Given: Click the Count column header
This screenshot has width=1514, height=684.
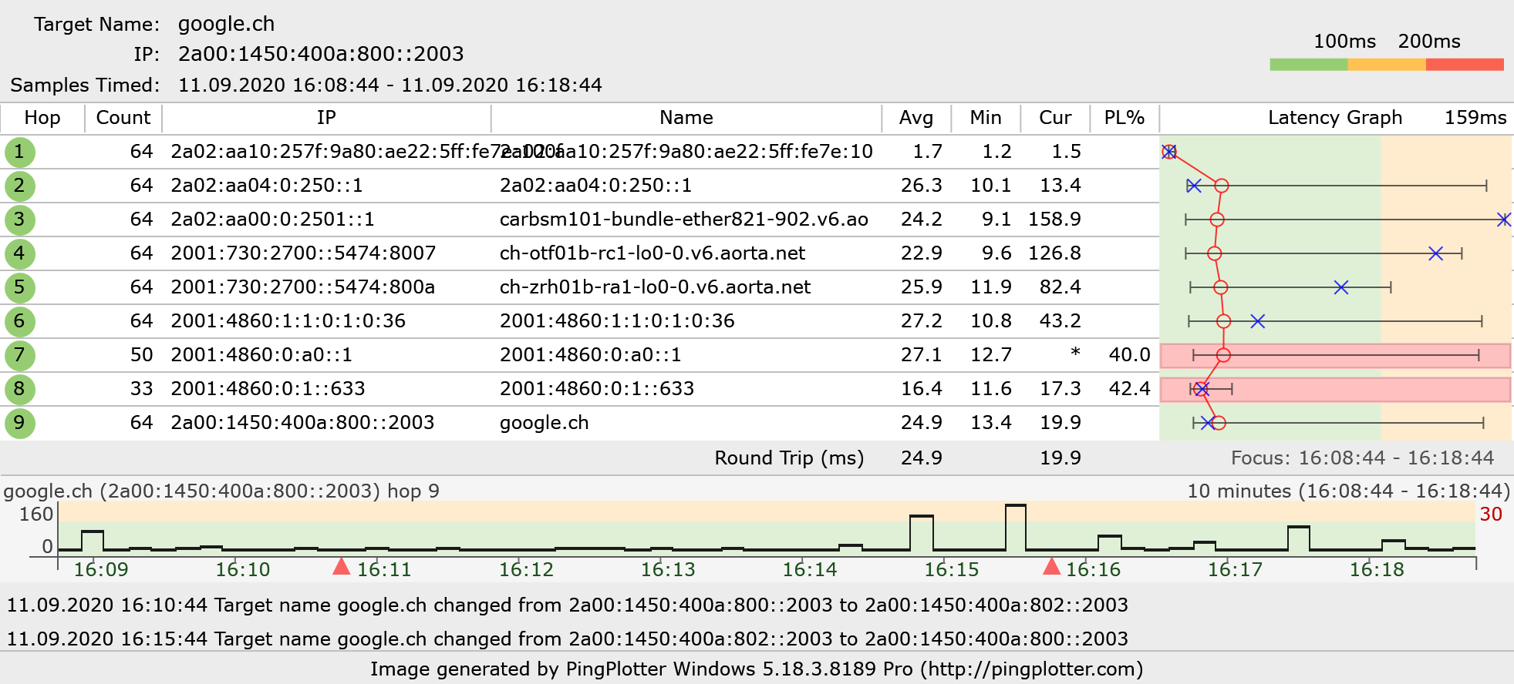Looking at the screenshot, I should pyautogui.click(x=123, y=118).
